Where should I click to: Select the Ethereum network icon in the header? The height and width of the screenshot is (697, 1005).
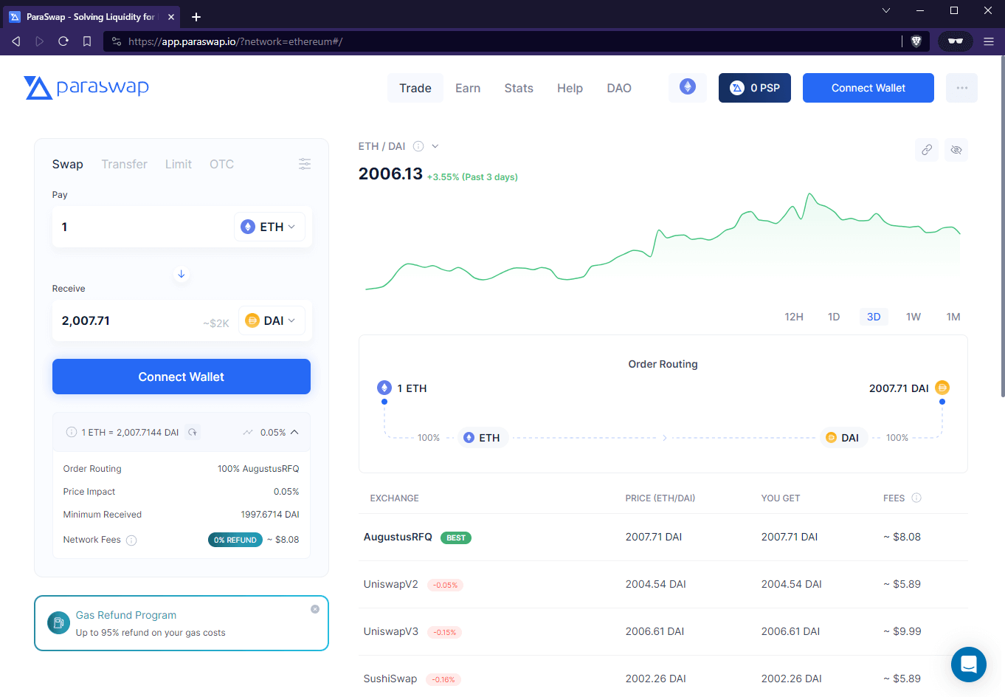[x=687, y=87]
